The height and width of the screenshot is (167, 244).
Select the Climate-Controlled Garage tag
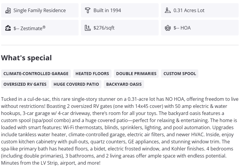point(36,74)
